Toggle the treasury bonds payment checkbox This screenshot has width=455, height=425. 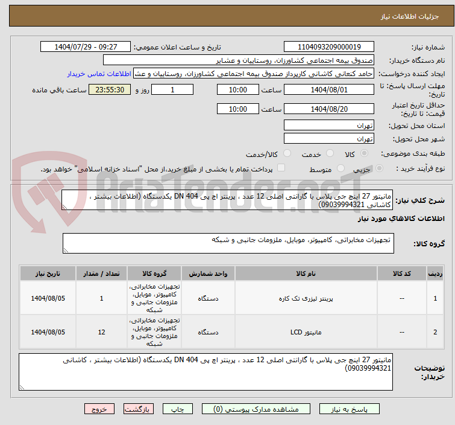(x=281, y=168)
